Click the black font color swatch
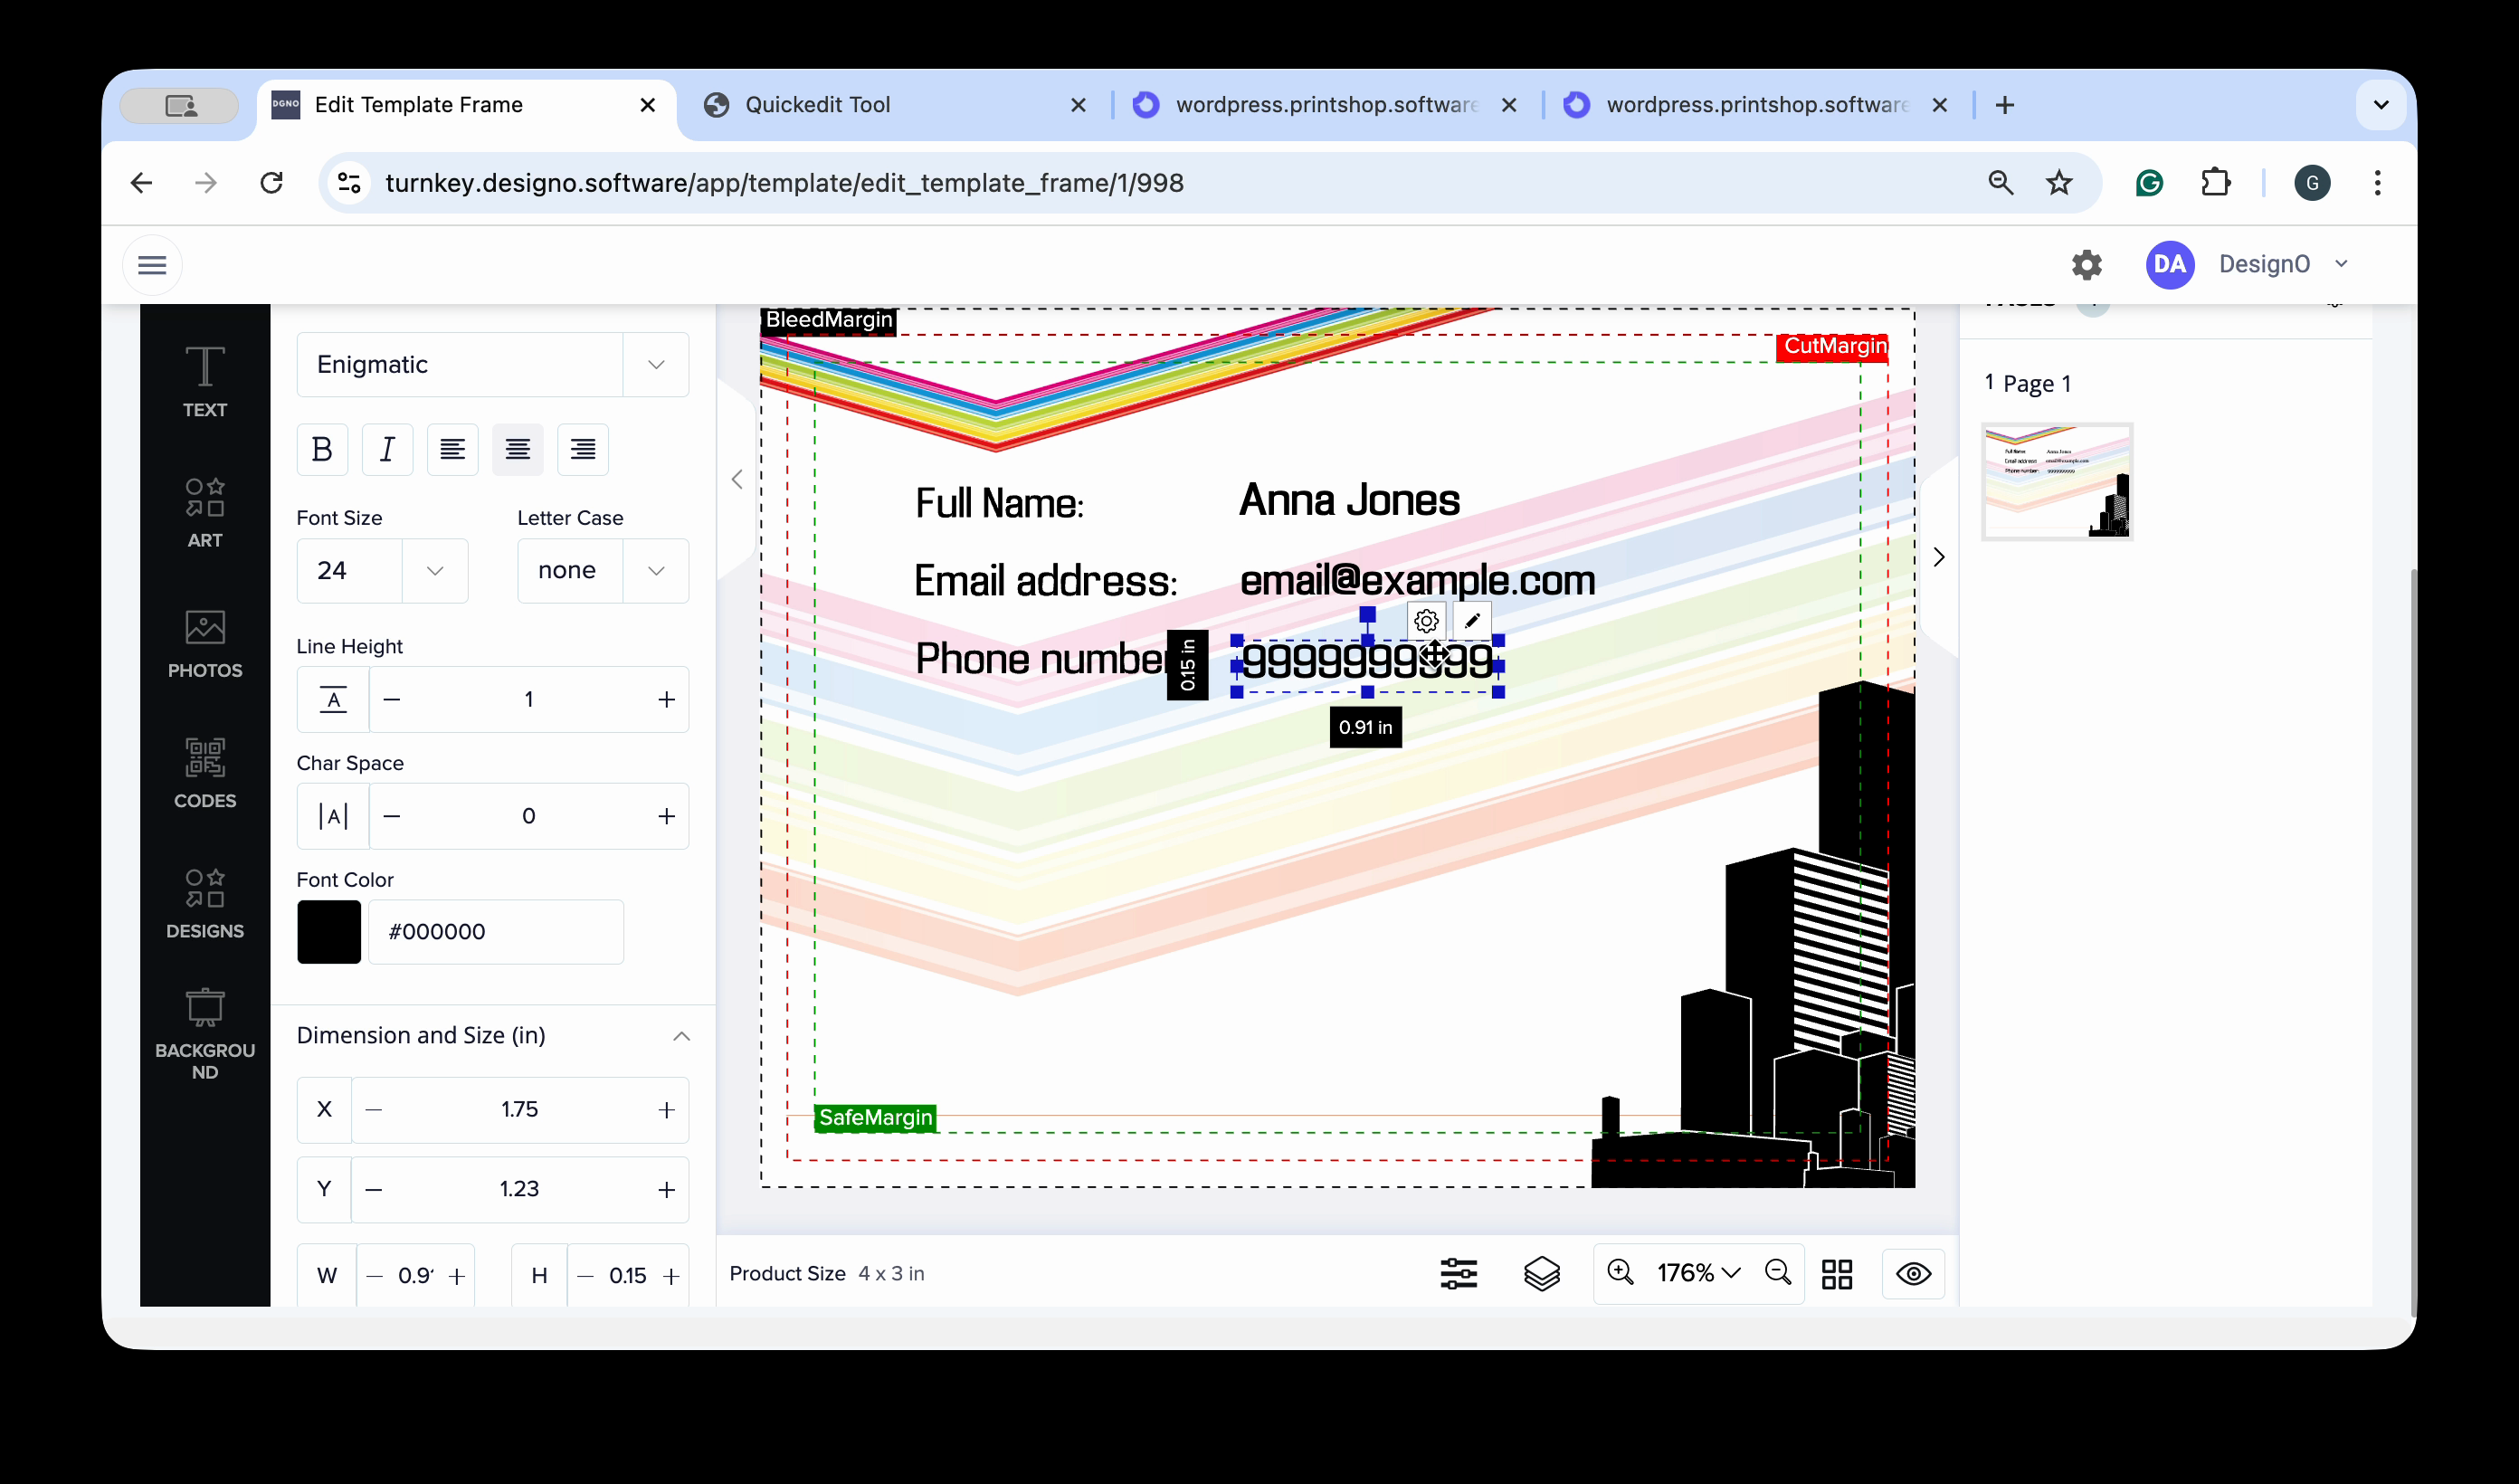This screenshot has height=1484, width=2519. [328, 931]
